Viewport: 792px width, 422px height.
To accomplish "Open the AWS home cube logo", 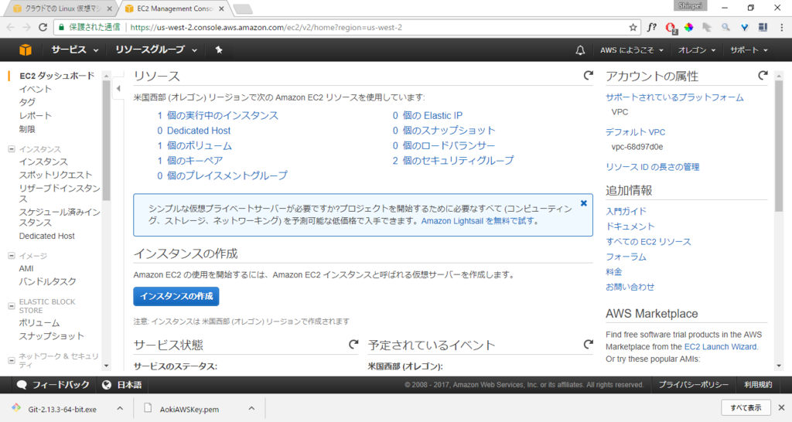I will pyautogui.click(x=26, y=50).
